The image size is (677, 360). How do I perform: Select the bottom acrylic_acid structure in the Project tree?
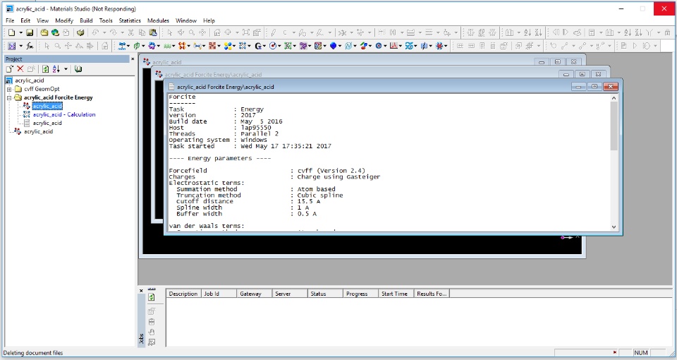pos(38,131)
